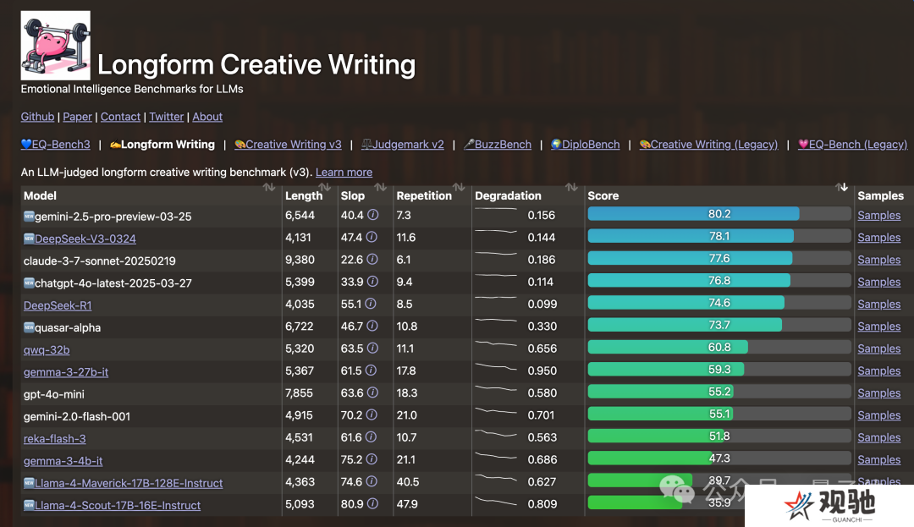This screenshot has height=527, width=914.
Task: Open the Paper link
Action: (x=78, y=117)
